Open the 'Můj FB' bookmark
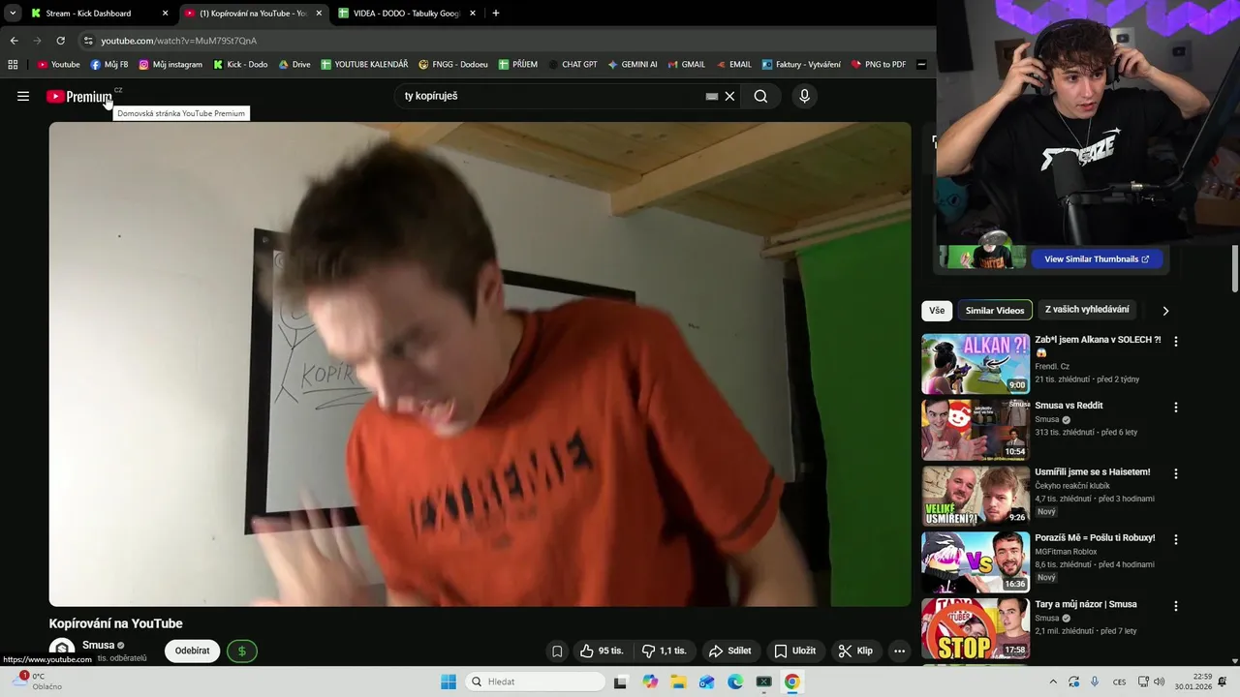1240x697 pixels. pos(108,65)
